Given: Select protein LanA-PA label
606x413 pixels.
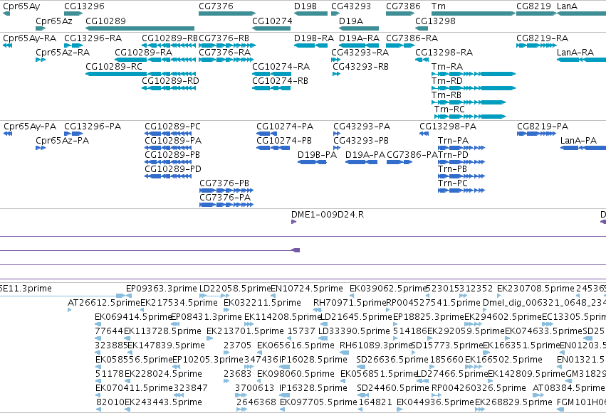Looking at the screenshot, I should tap(578, 140).
